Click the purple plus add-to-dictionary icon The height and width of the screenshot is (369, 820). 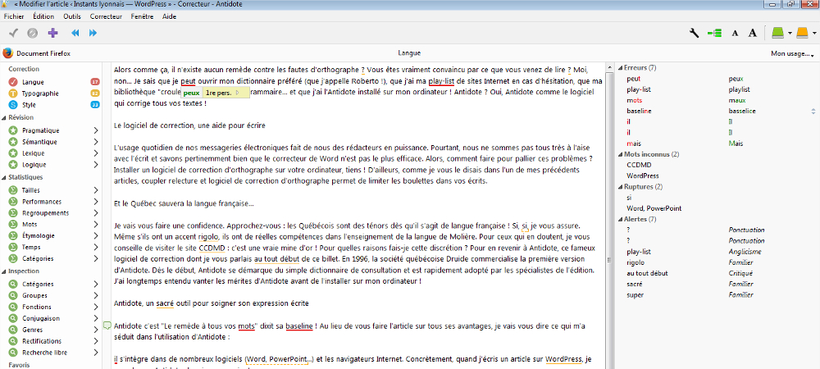tap(52, 33)
